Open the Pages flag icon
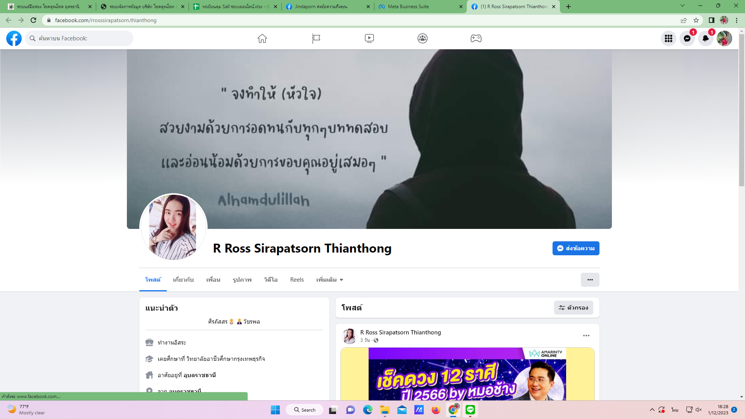 point(316,38)
